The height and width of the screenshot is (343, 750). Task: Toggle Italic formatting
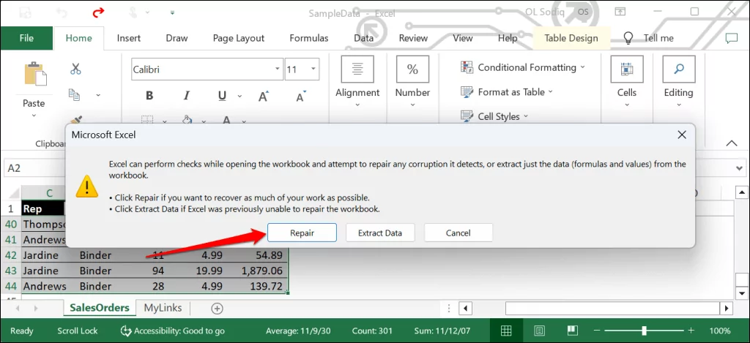tap(187, 96)
